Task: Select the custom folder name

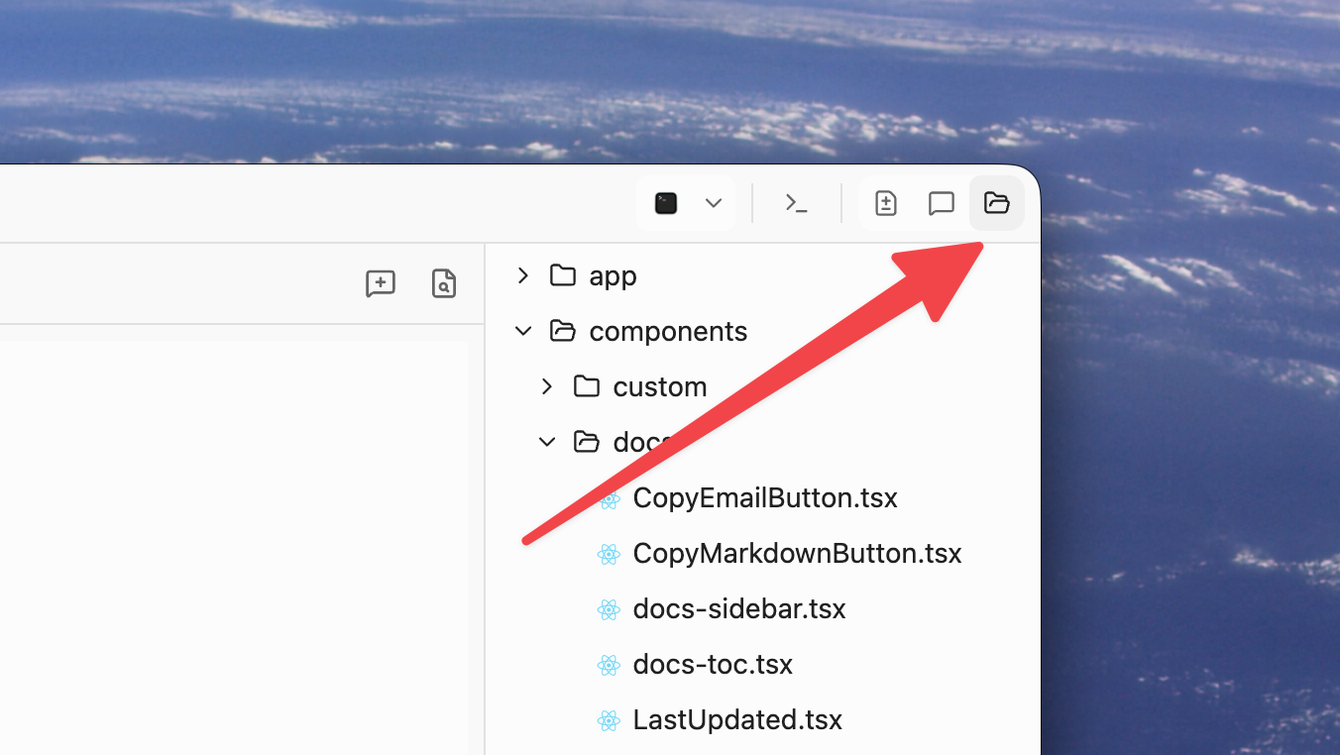Action: click(x=660, y=386)
